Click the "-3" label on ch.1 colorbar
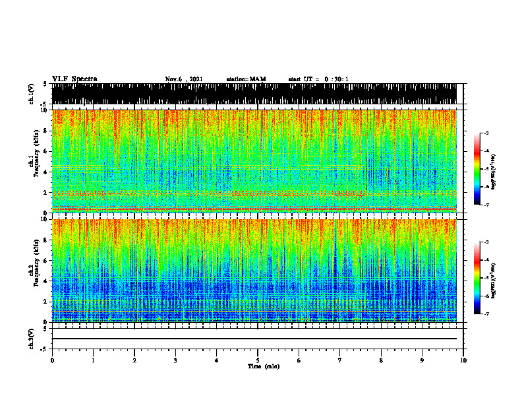The height and width of the screenshot is (404, 522). [x=486, y=133]
